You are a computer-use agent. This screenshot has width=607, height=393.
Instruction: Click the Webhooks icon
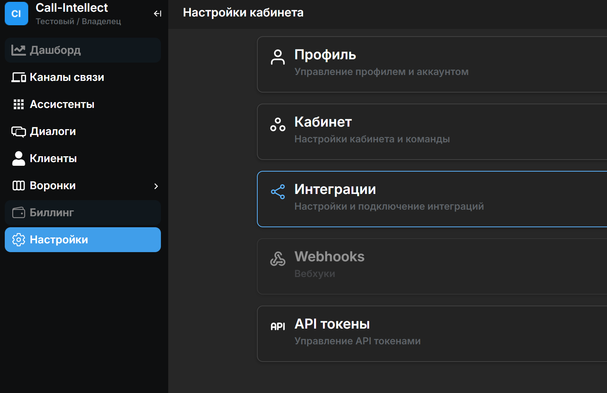click(x=277, y=259)
